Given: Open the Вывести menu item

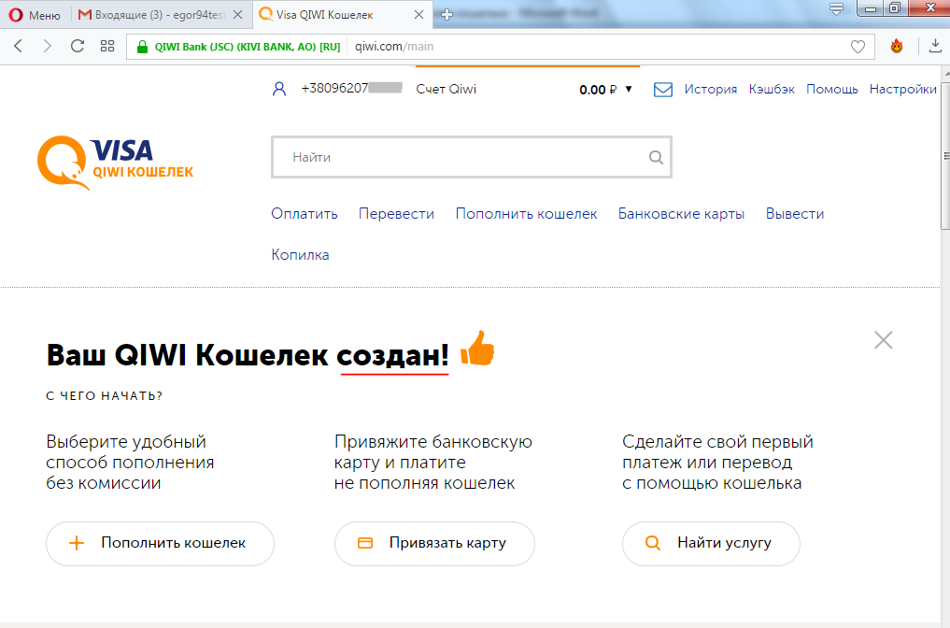Looking at the screenshot, I should (795, 214).
